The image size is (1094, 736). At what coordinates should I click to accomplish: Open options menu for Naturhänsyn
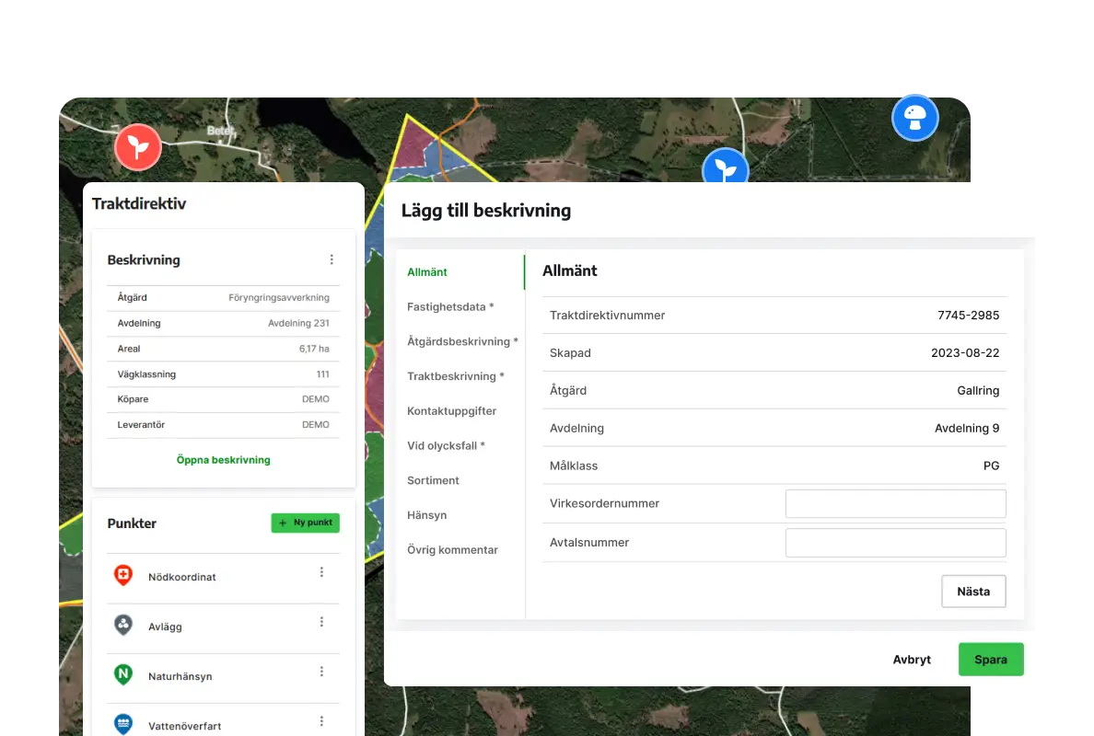point(321,672)
